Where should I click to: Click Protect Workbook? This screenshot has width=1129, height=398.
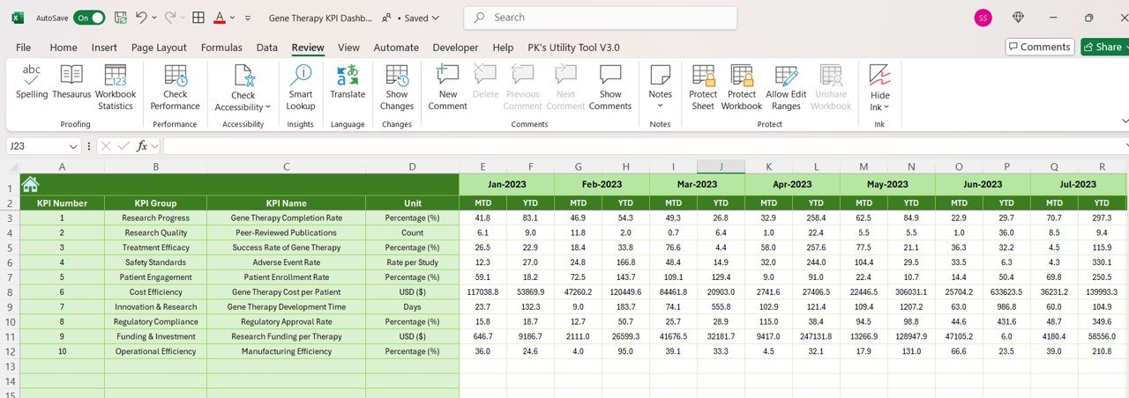click(742, 87)
